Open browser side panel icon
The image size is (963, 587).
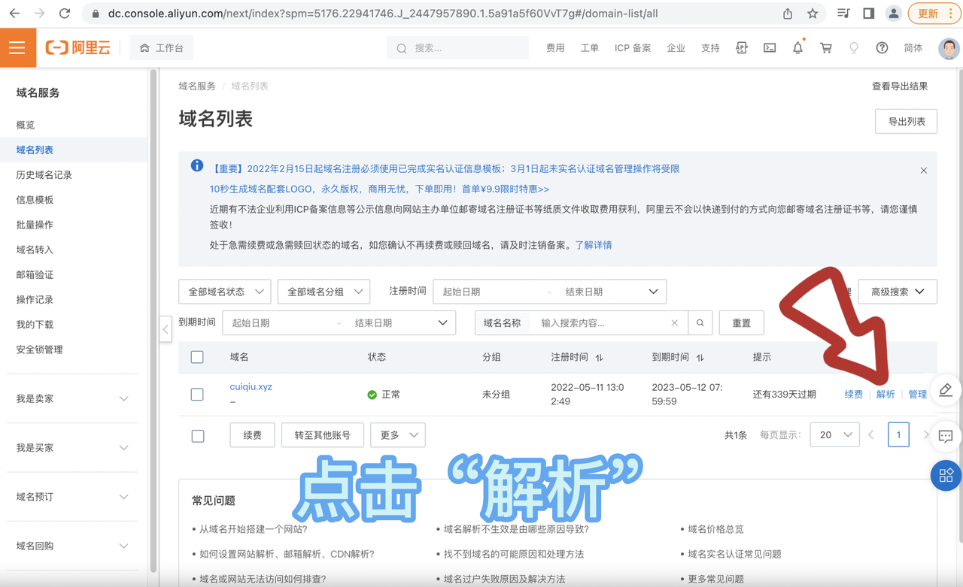pyautogui.click(x=868, y=14)
